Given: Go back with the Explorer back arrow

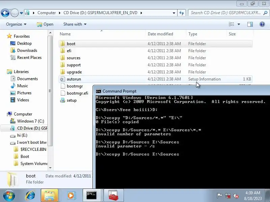Looking at the screenshot, I should (x=5, y=13).
